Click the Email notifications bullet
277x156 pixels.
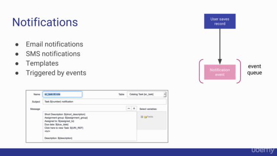55,44
